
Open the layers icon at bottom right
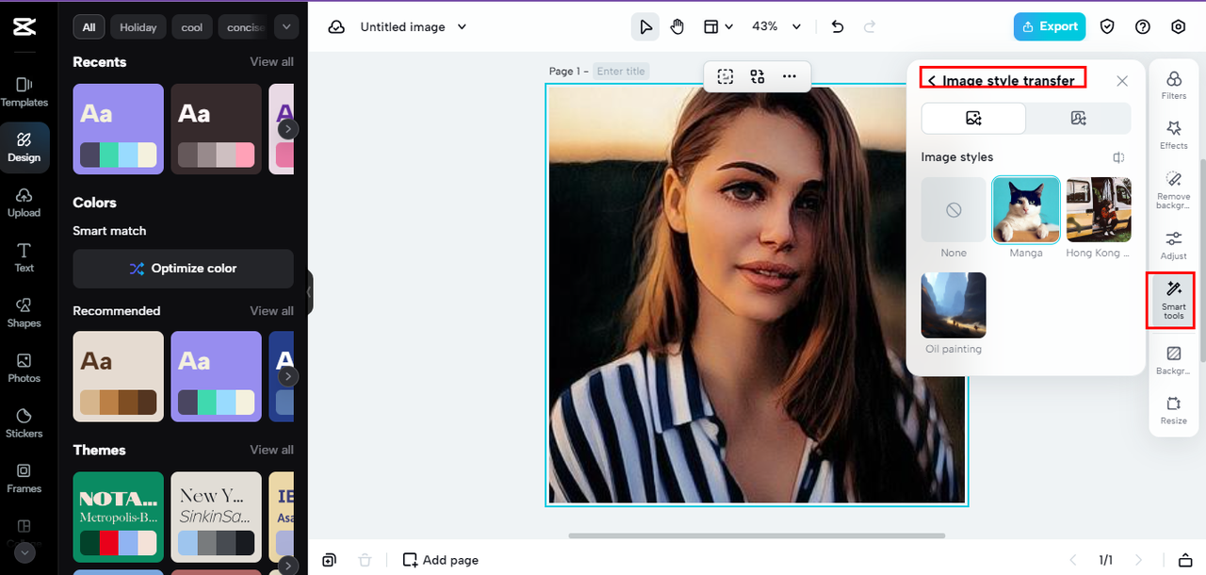coord(1186,560)
